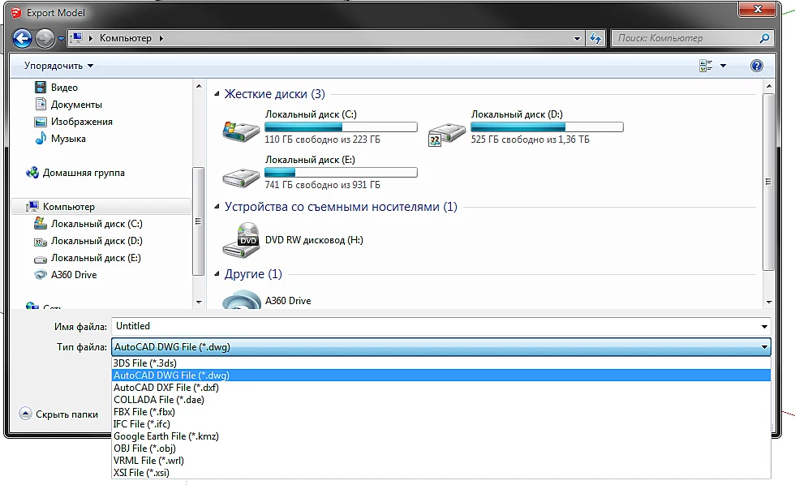Open the view options dropdown arrow
This screenshot has width=795, height=485.
(x=723, y=66)
